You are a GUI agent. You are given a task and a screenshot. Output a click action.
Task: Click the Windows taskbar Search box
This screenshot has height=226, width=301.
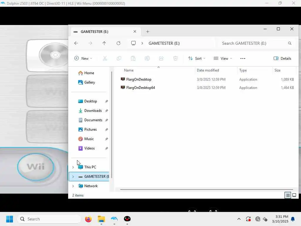49,219
